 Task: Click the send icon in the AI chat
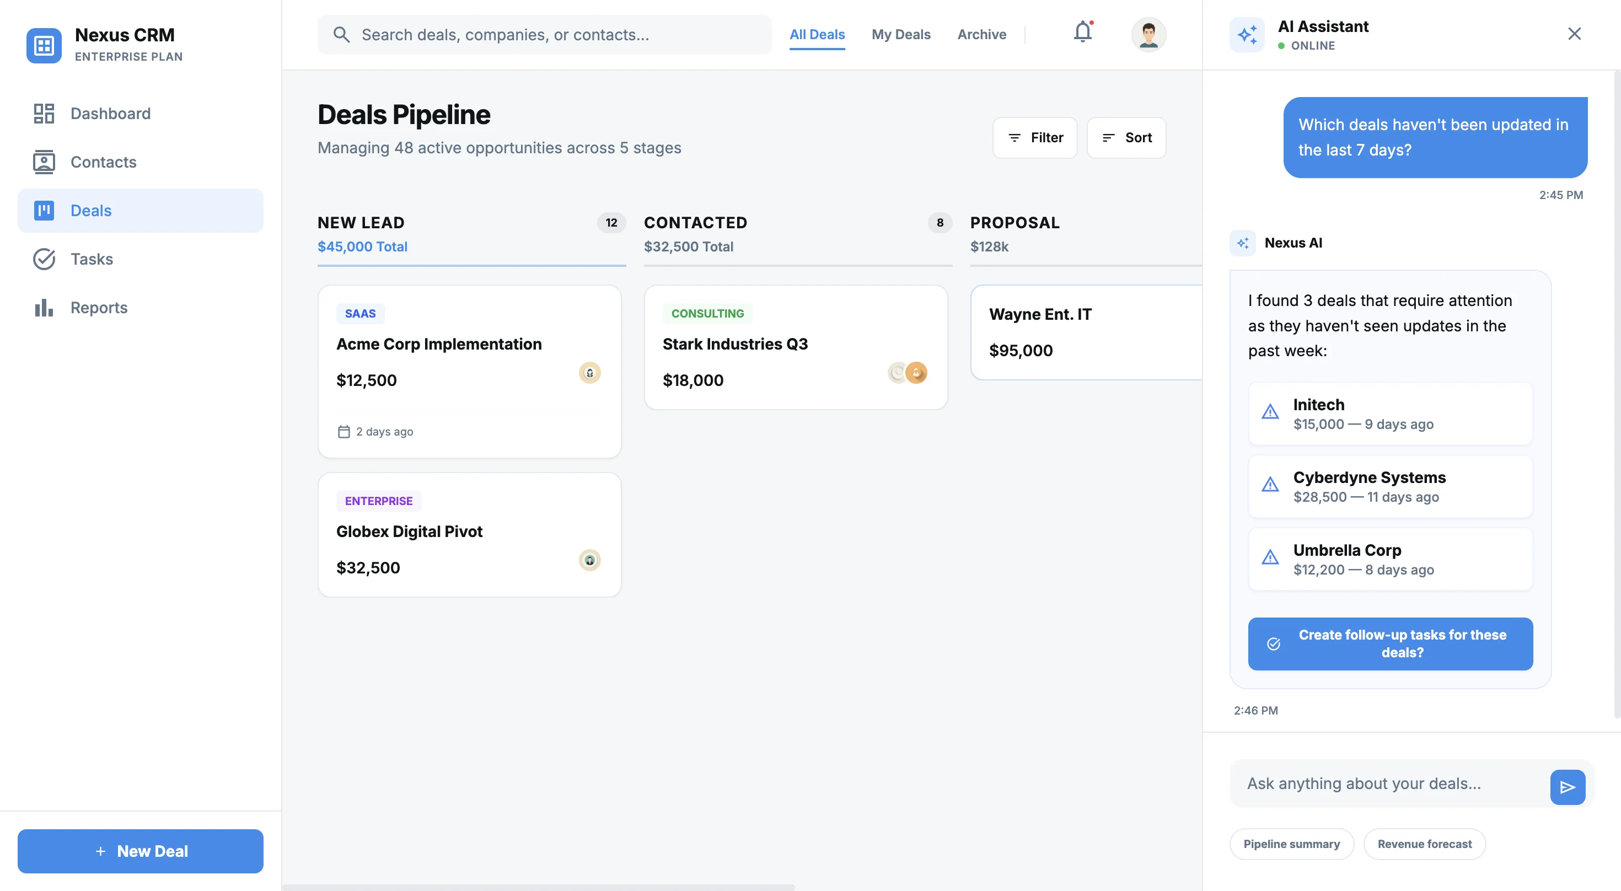click(x=1568, y=787)
